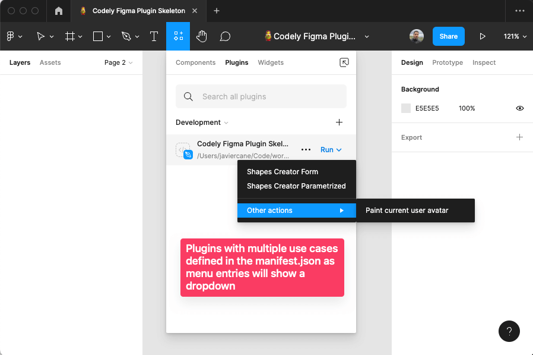Focus the Search all plugins field
Screen dimensions: 533x355
(x=261, y=96)
